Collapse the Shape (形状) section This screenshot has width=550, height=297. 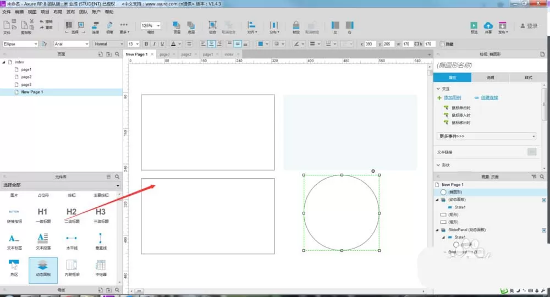pos(438,165)
